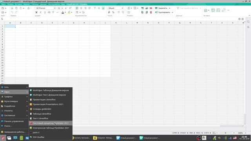
Task: Click the format painter brush icon
Action: click(29, 8)
